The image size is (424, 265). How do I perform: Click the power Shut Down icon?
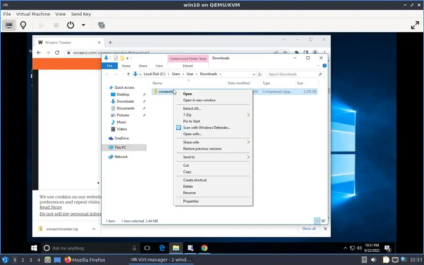(x=71, y=25)
